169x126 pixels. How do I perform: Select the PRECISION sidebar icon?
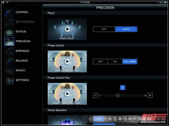[9, 41]
